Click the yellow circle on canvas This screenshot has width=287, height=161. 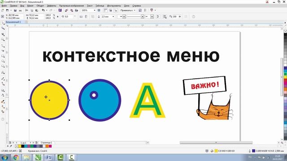[49, 100]
